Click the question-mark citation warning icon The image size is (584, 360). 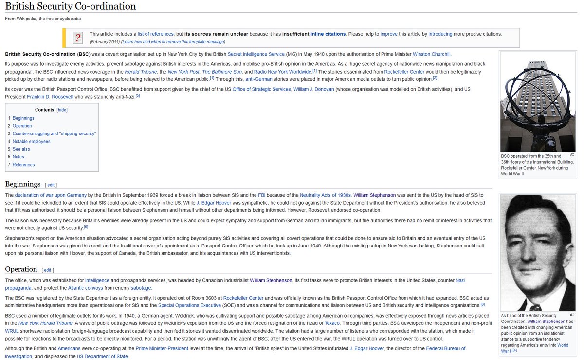click(78, 38)
